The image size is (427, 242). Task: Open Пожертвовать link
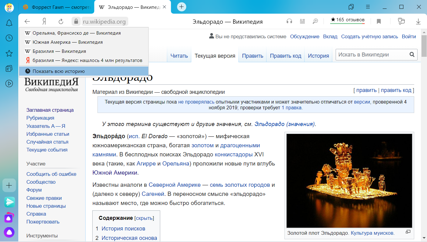43,222
